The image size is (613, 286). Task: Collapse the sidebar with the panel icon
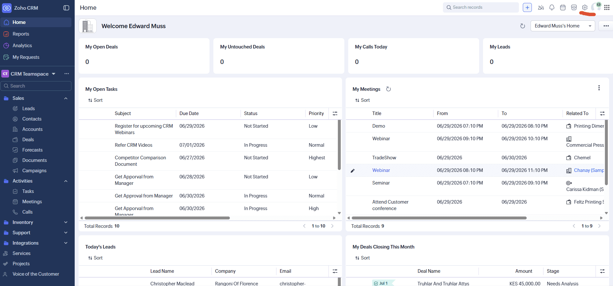[x=66, y=8]
